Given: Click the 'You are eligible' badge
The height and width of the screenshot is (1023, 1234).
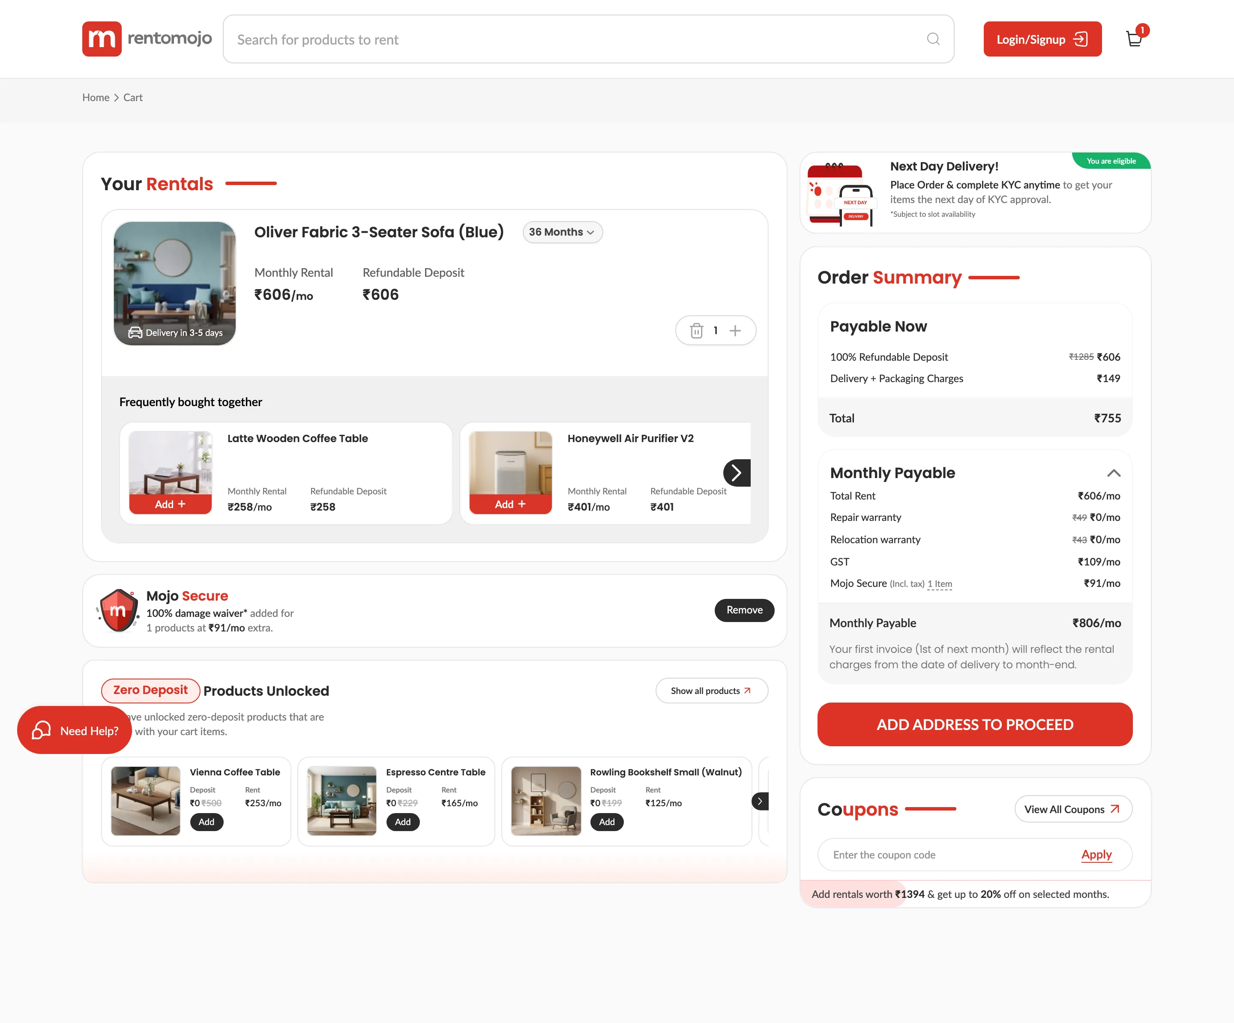Looking at the screenshot, I should (x=1111, y=161).
